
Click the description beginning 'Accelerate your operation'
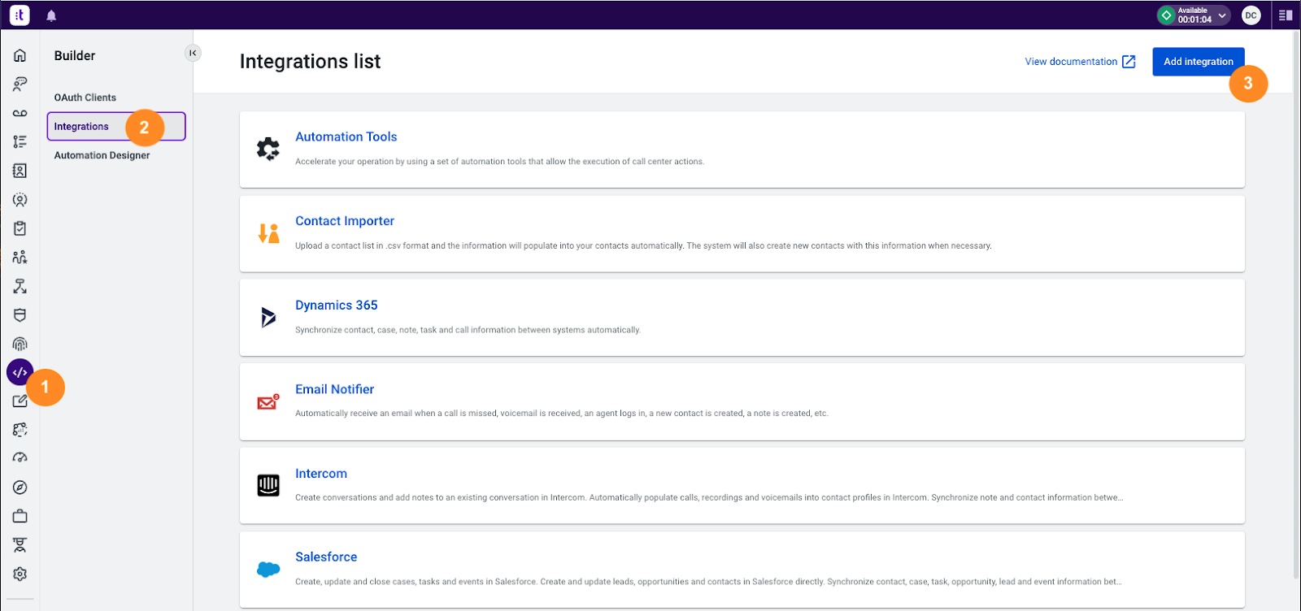tap(499, 162)
